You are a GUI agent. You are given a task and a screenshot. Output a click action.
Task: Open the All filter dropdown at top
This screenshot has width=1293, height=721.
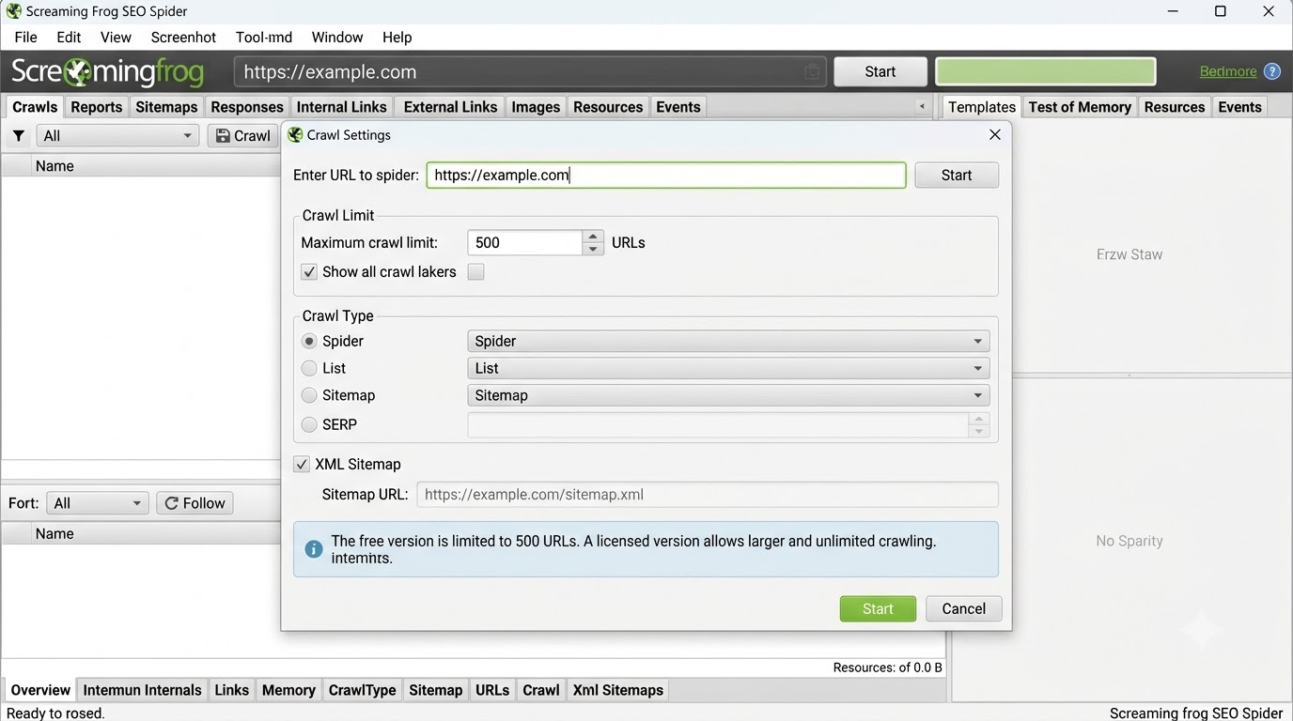(117, 136)
